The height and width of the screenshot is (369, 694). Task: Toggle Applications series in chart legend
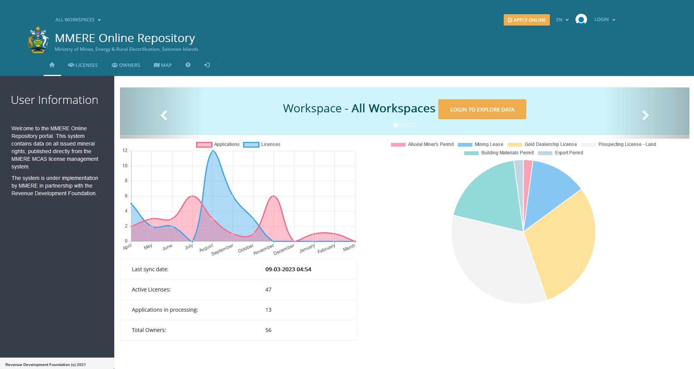click(x=218, y=144)
